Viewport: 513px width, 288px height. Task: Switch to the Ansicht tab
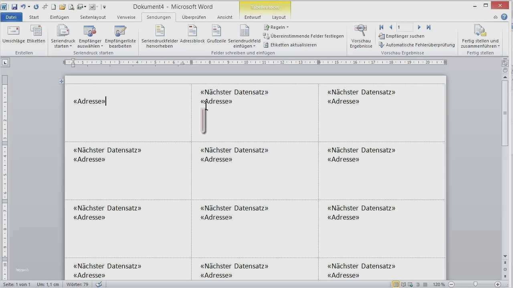click(225, 17)
